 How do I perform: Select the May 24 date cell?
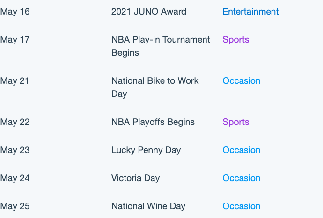coord(15,178)
